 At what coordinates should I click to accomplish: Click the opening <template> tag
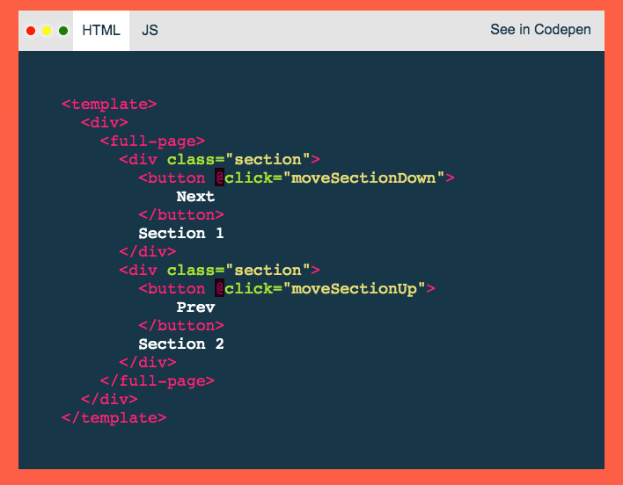pyautogui.click(x=109, y=105)
